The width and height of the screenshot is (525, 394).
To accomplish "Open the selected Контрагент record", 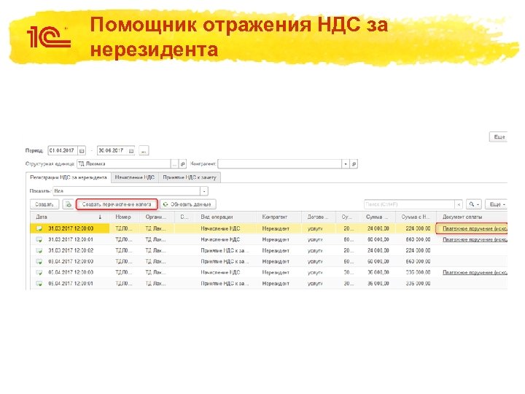I will (354, 164).
